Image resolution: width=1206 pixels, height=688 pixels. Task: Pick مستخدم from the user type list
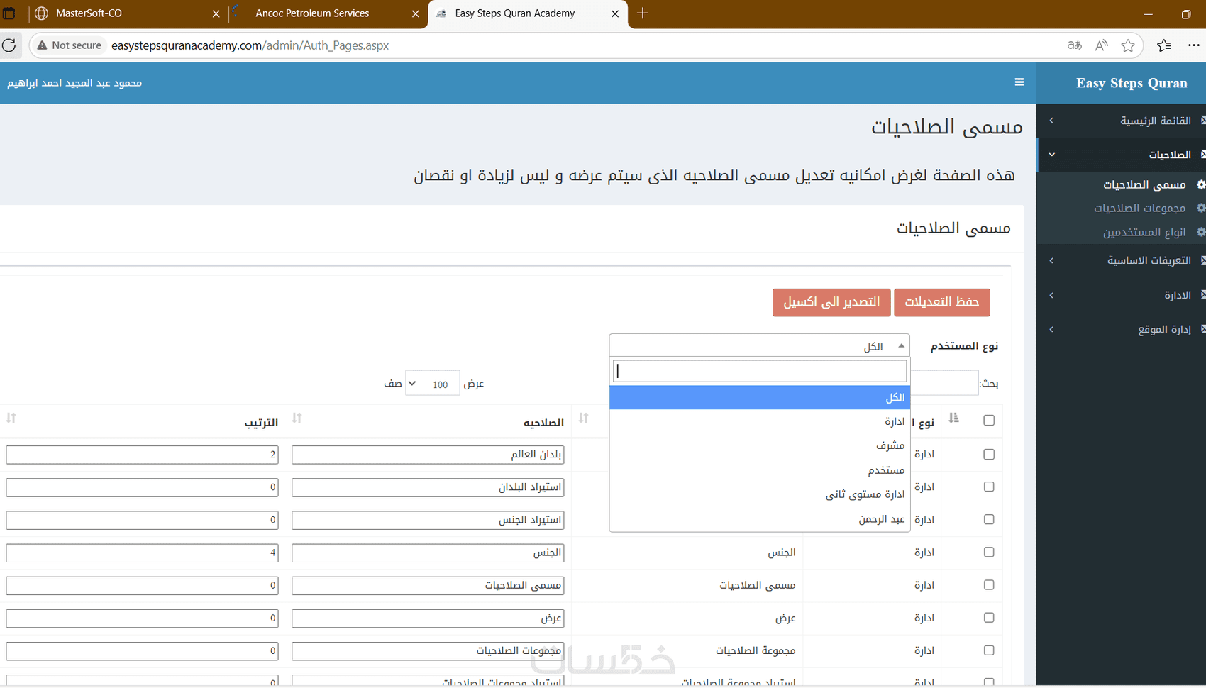[x=759, y=470]
